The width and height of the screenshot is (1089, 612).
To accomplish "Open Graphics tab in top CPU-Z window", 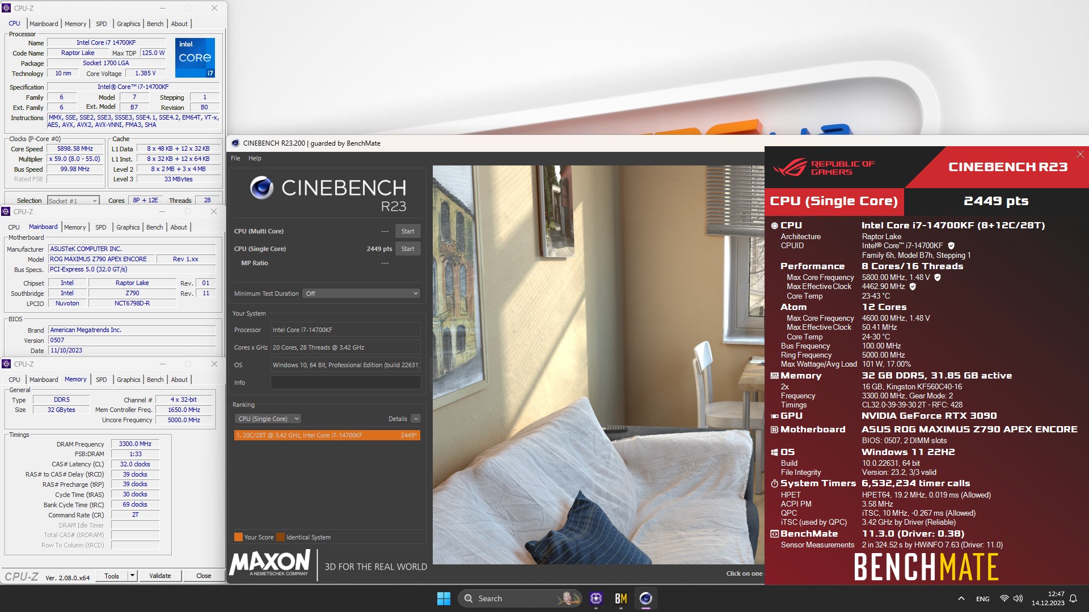I will (x=128, y=24).
